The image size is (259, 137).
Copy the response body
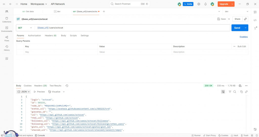click(x=242, y=92)
